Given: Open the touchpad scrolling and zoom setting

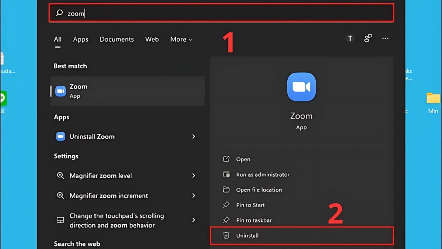Looking at the screenshot, I should click(x=127, y=220).
